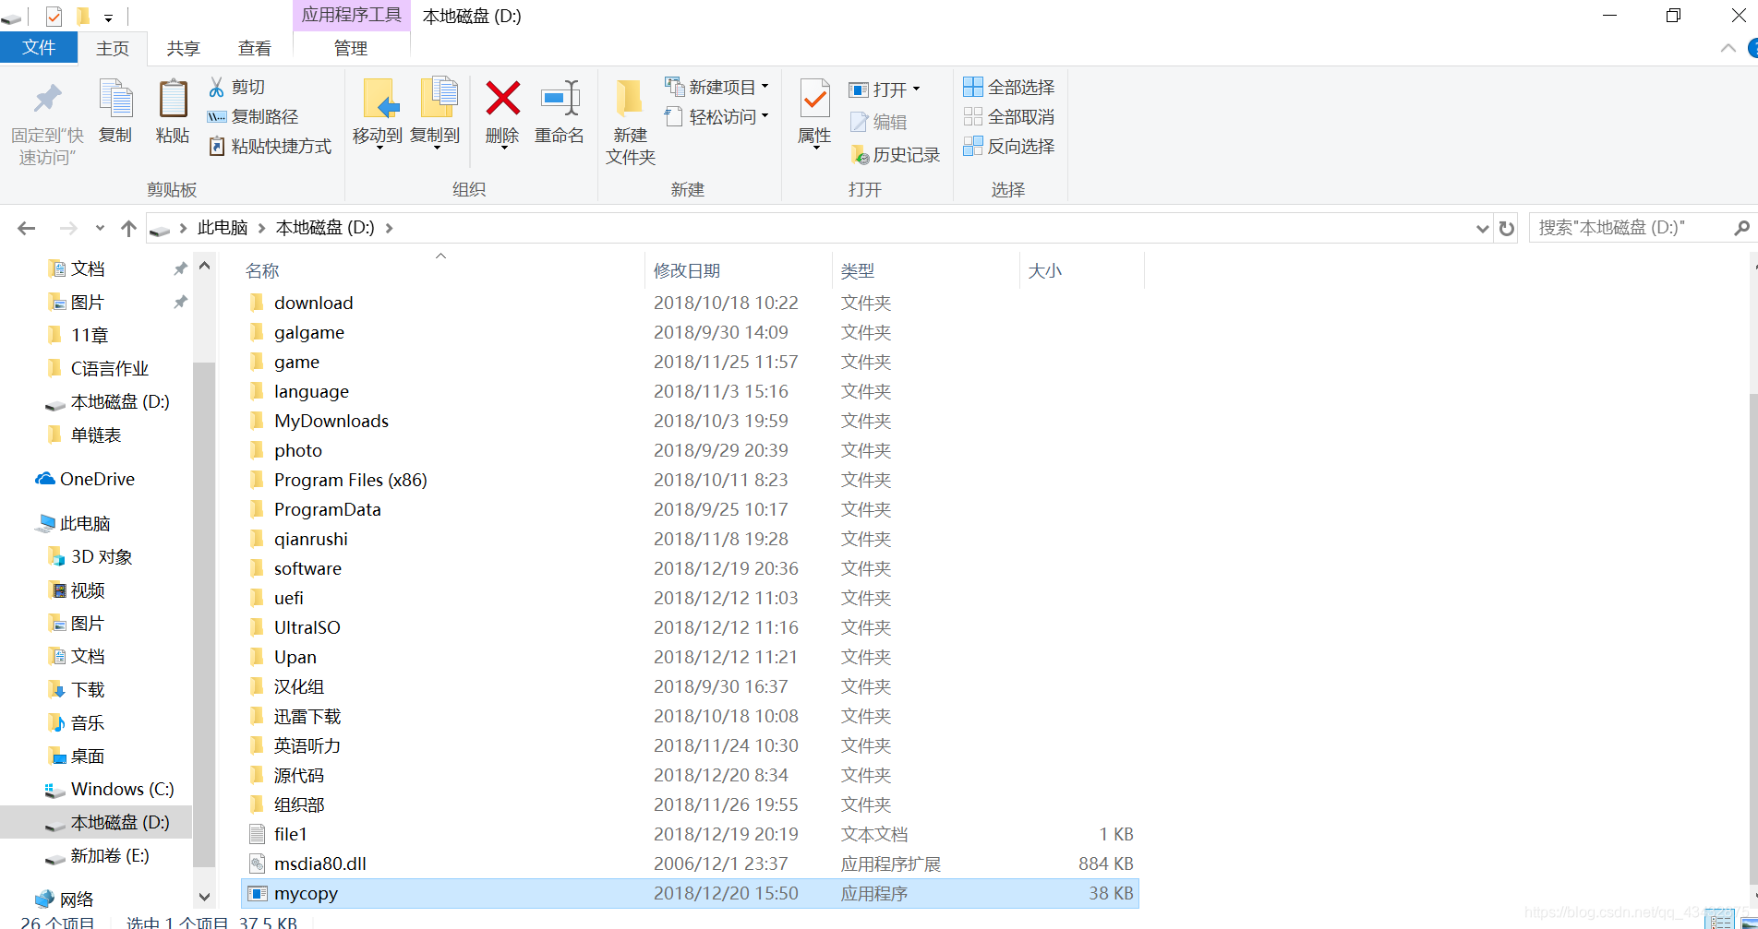This screenshot has width=1758, height=929.
Task: Open the Properties checkmark icon
Action: point(814,100)
